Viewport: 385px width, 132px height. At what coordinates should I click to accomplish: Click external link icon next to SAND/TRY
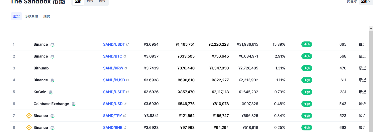[x=125, y=116]
